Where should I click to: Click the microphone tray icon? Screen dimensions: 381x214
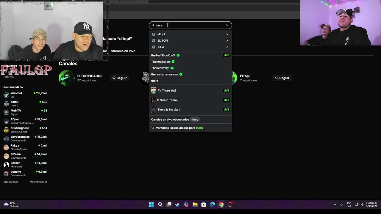coord(341,204)
